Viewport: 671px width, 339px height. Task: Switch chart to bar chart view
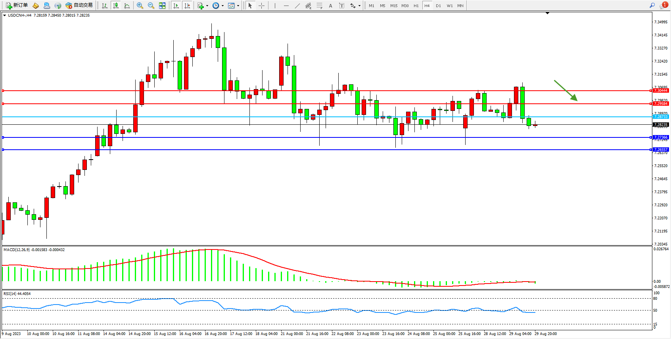tap(105, 6)
